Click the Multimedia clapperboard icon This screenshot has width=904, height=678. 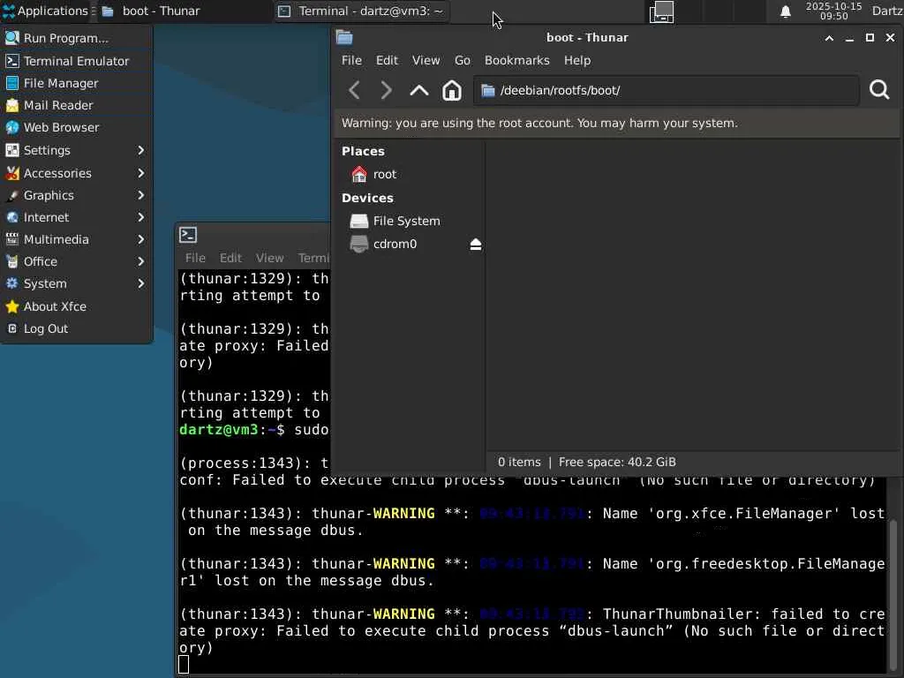[12, 239]
